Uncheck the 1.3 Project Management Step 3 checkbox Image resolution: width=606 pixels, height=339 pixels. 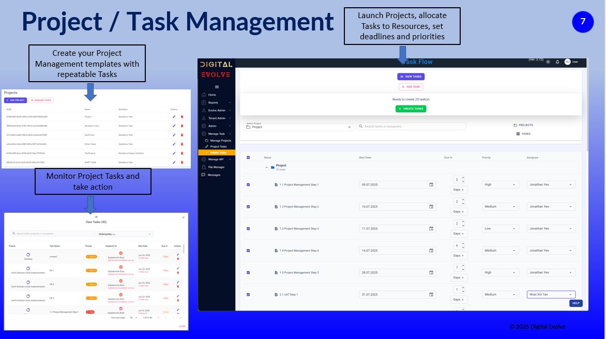pos(248,228)
